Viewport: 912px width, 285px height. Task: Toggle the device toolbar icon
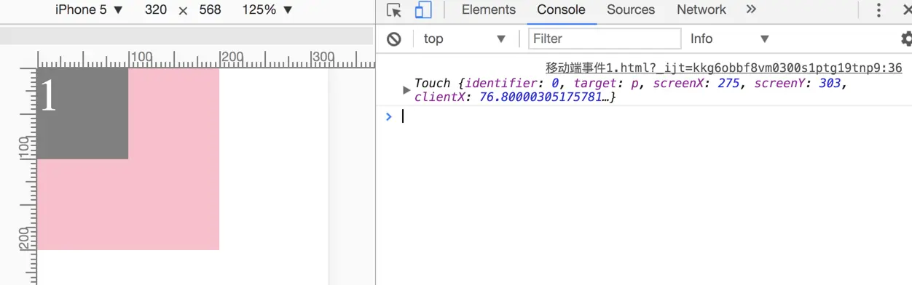pyautogui.click(x=422, y=10)
